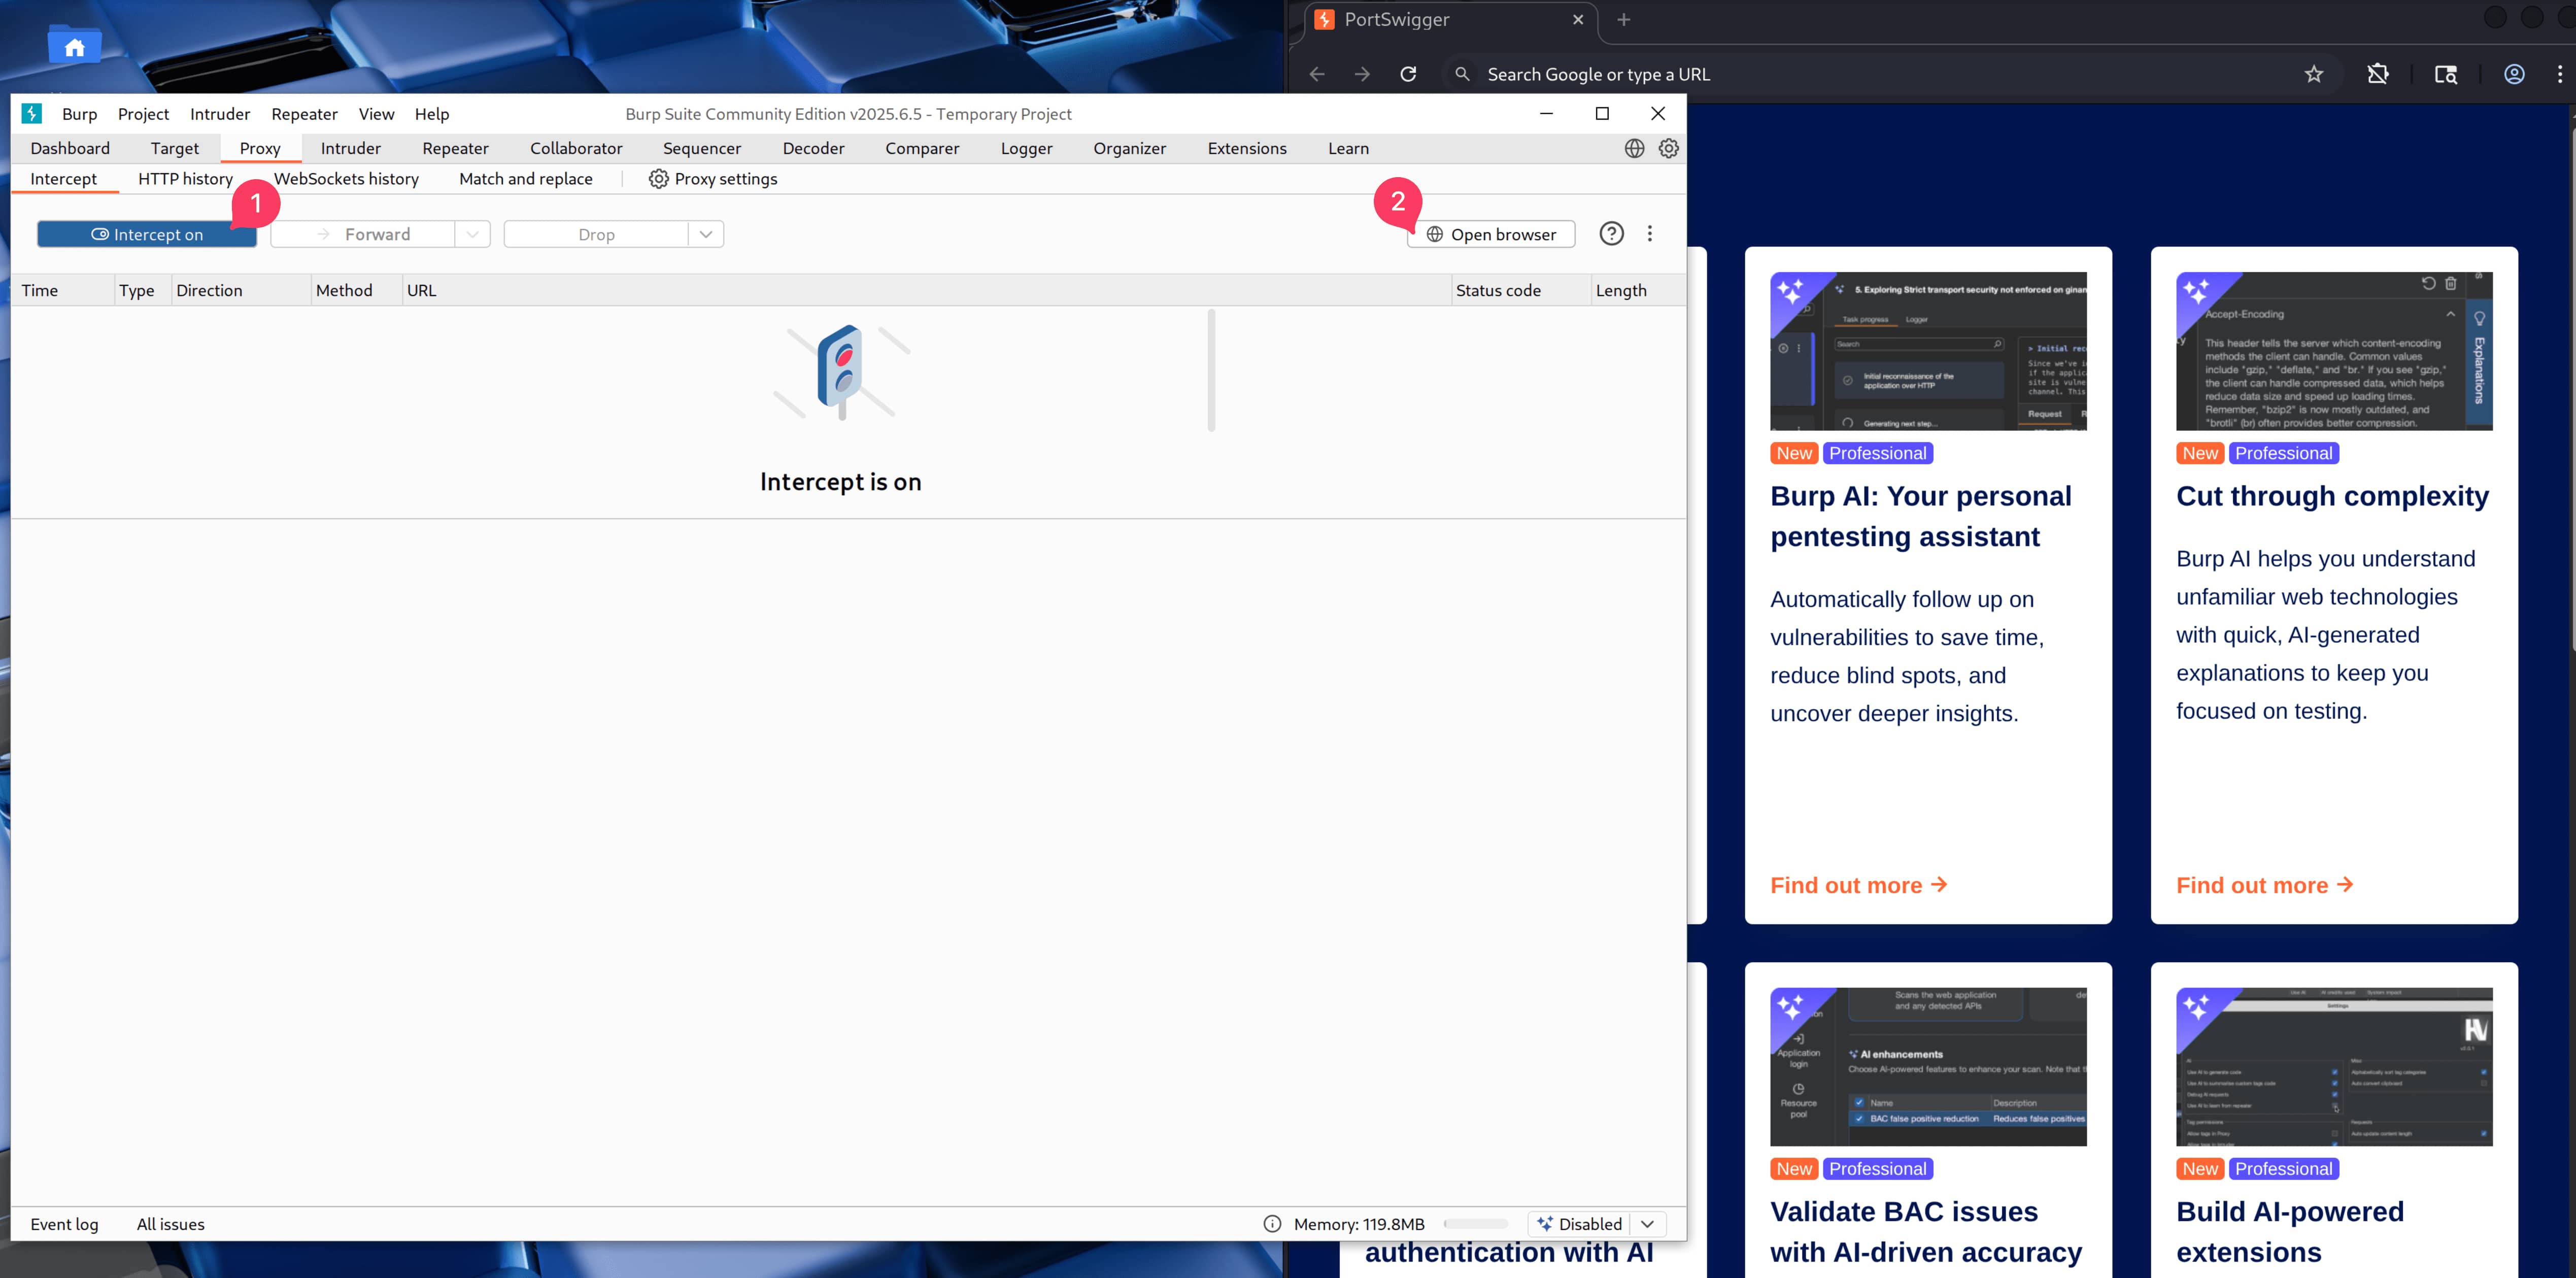Reload the browser page
2576x1278 pixels.
(x=1408, y=74)
